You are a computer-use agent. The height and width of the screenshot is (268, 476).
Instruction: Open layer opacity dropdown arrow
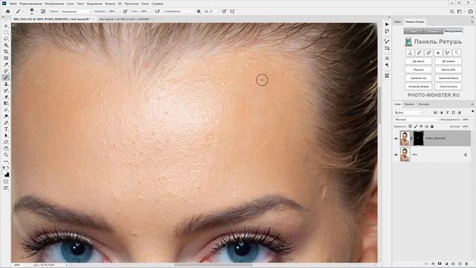(471, 119)
